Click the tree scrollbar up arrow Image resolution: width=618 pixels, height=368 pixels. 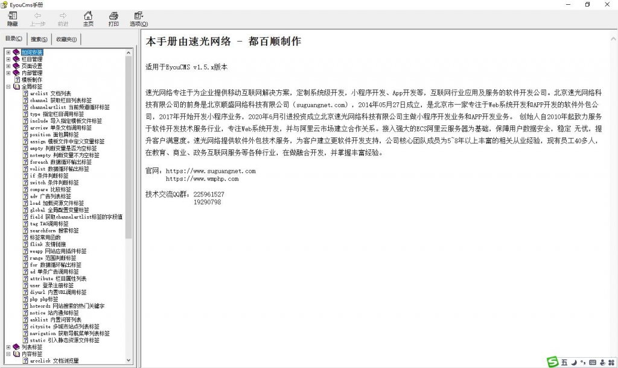(x=129, y=52)
